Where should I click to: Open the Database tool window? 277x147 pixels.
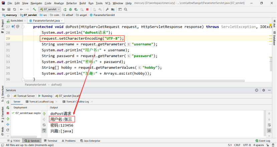(274, 38)
